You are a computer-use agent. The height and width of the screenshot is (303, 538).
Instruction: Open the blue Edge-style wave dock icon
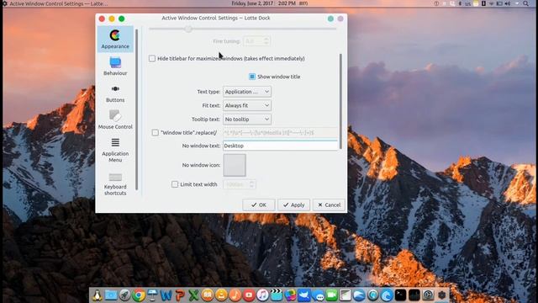point(387,295)
